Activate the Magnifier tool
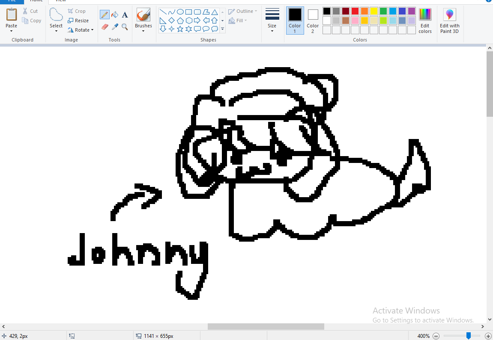493x340 pixels. pos(125,27)
